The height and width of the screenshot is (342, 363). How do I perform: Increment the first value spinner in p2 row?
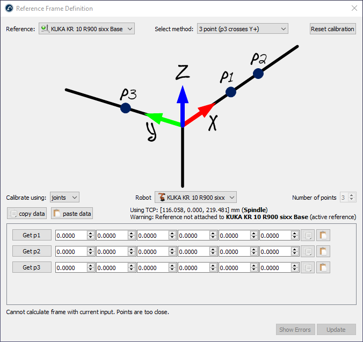click(x=91, y=249)
